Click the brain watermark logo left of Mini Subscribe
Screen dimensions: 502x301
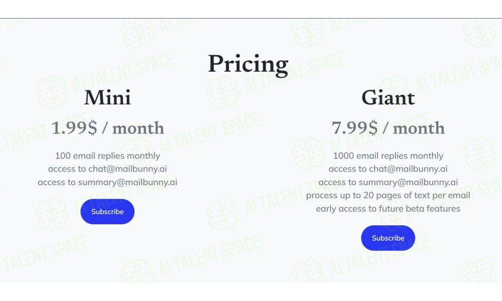52,214
